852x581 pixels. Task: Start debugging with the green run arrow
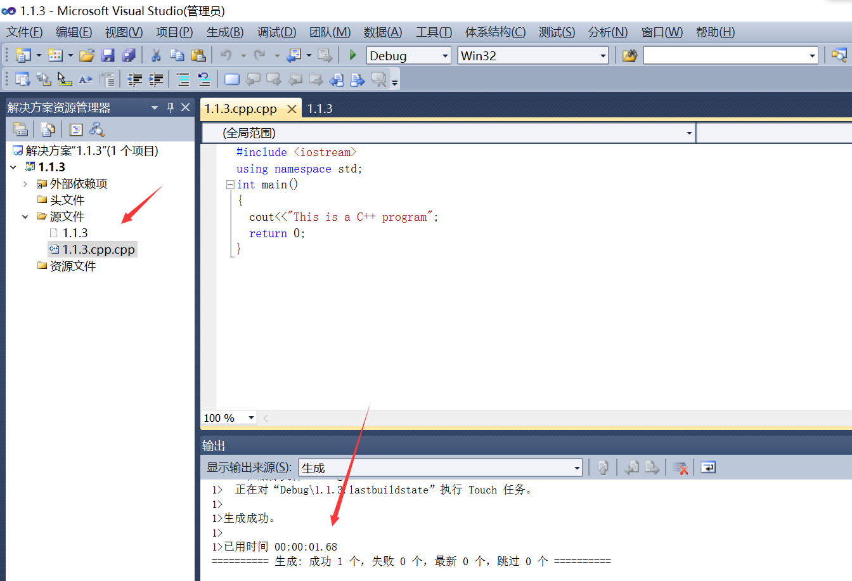click(x=353, y=55)
